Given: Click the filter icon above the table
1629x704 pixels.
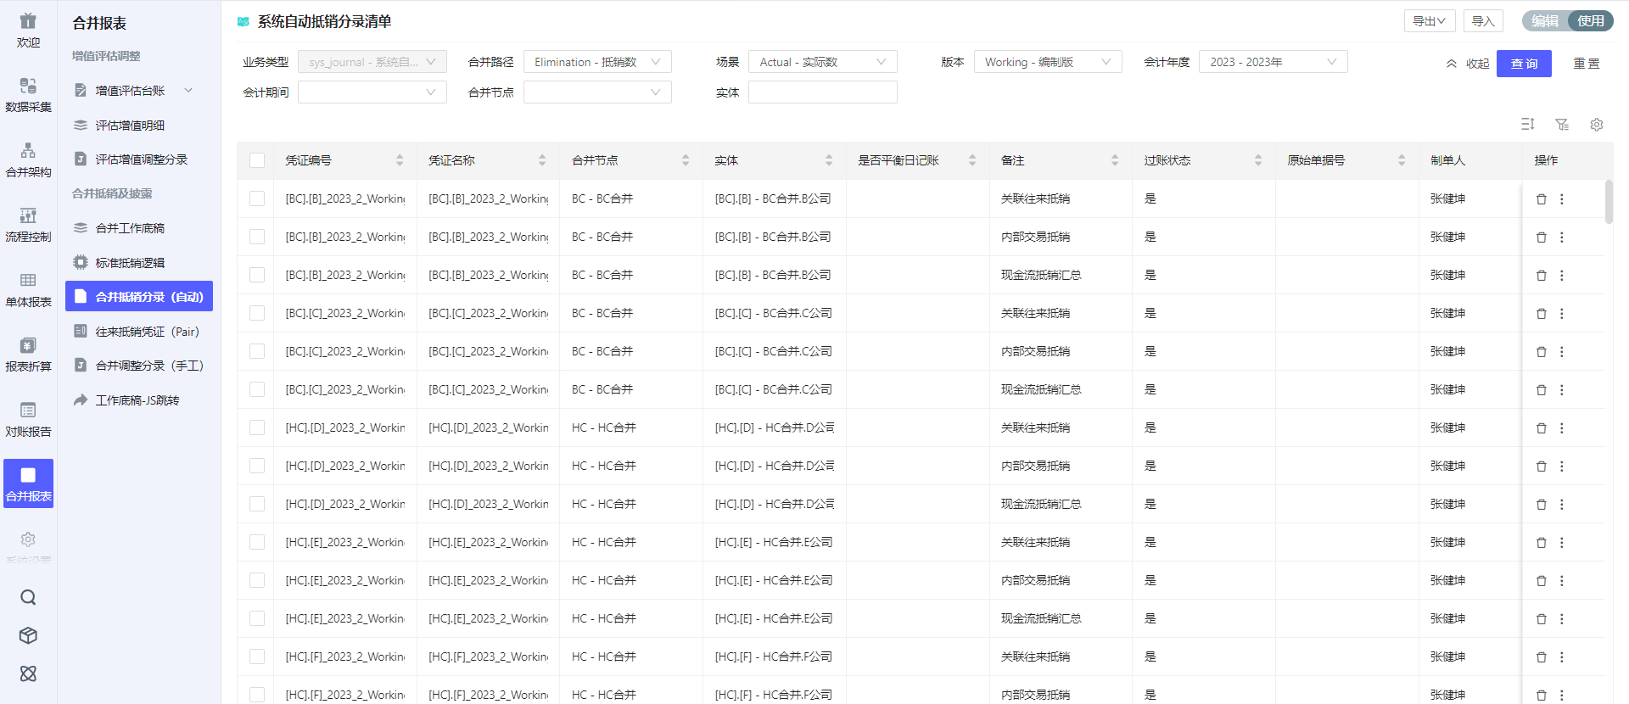Looking at the screenshot, I should (x=1561, y=125).
